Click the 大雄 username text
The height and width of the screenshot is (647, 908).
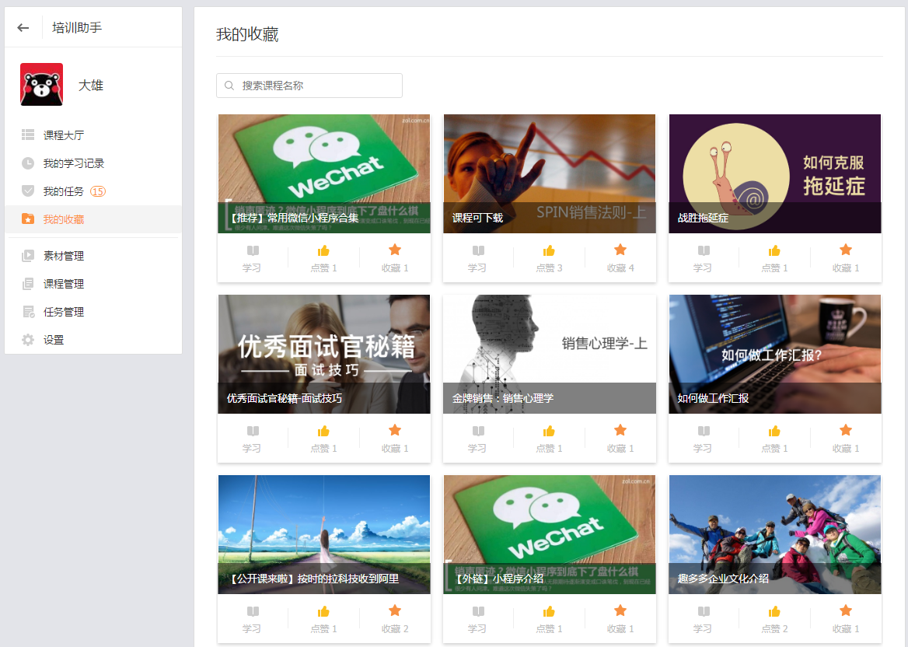click(91, 85)
